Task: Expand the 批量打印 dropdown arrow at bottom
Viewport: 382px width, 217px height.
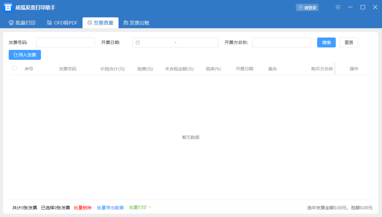Action: click(150, 207)
